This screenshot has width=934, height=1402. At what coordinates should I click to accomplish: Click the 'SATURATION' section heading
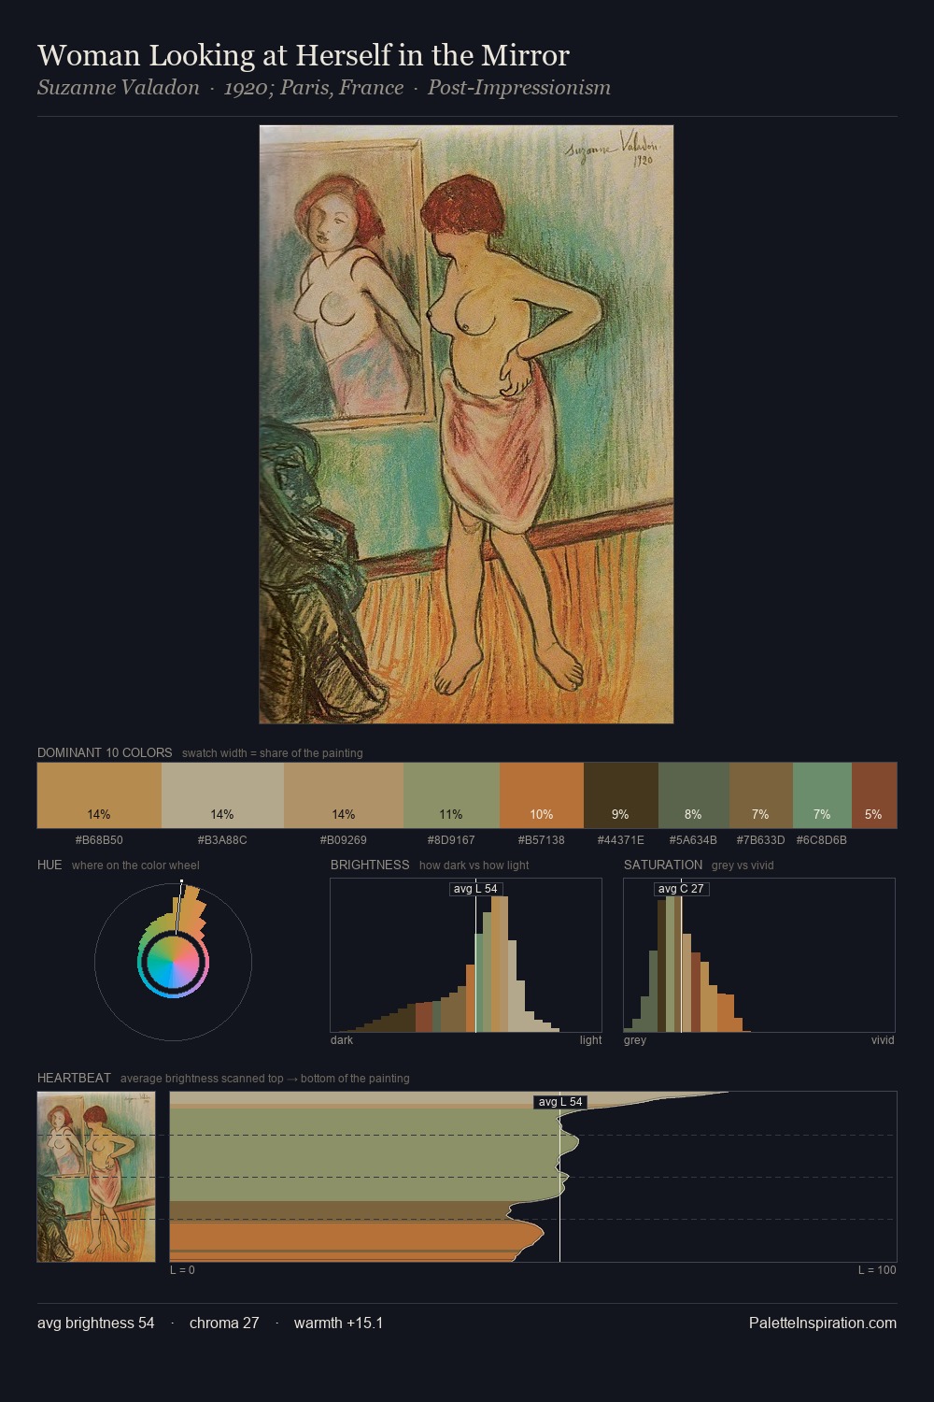(x=663, y=865)
